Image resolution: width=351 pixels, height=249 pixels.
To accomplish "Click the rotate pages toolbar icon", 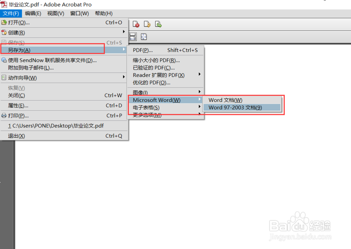I will 147,24.
